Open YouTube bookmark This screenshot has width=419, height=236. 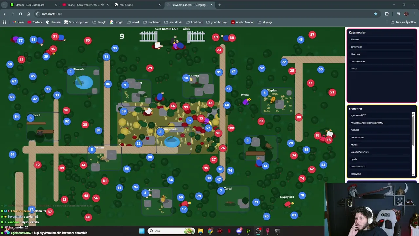click(x=35, y=22)
